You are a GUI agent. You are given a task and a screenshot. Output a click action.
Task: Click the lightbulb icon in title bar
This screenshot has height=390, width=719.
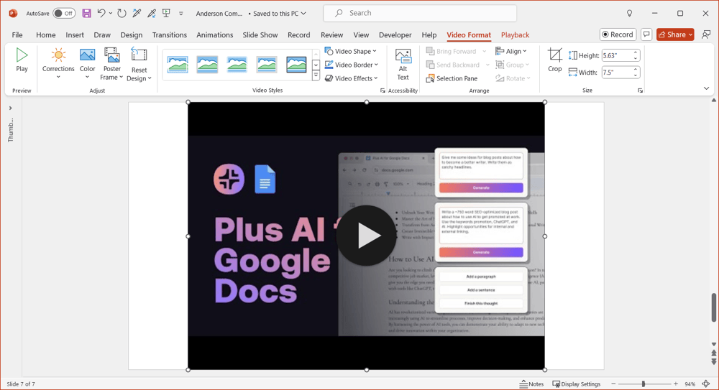click(x=630, y=14)
